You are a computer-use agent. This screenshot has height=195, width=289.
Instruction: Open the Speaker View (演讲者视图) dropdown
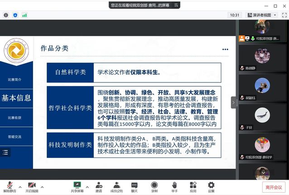point(261,15)
